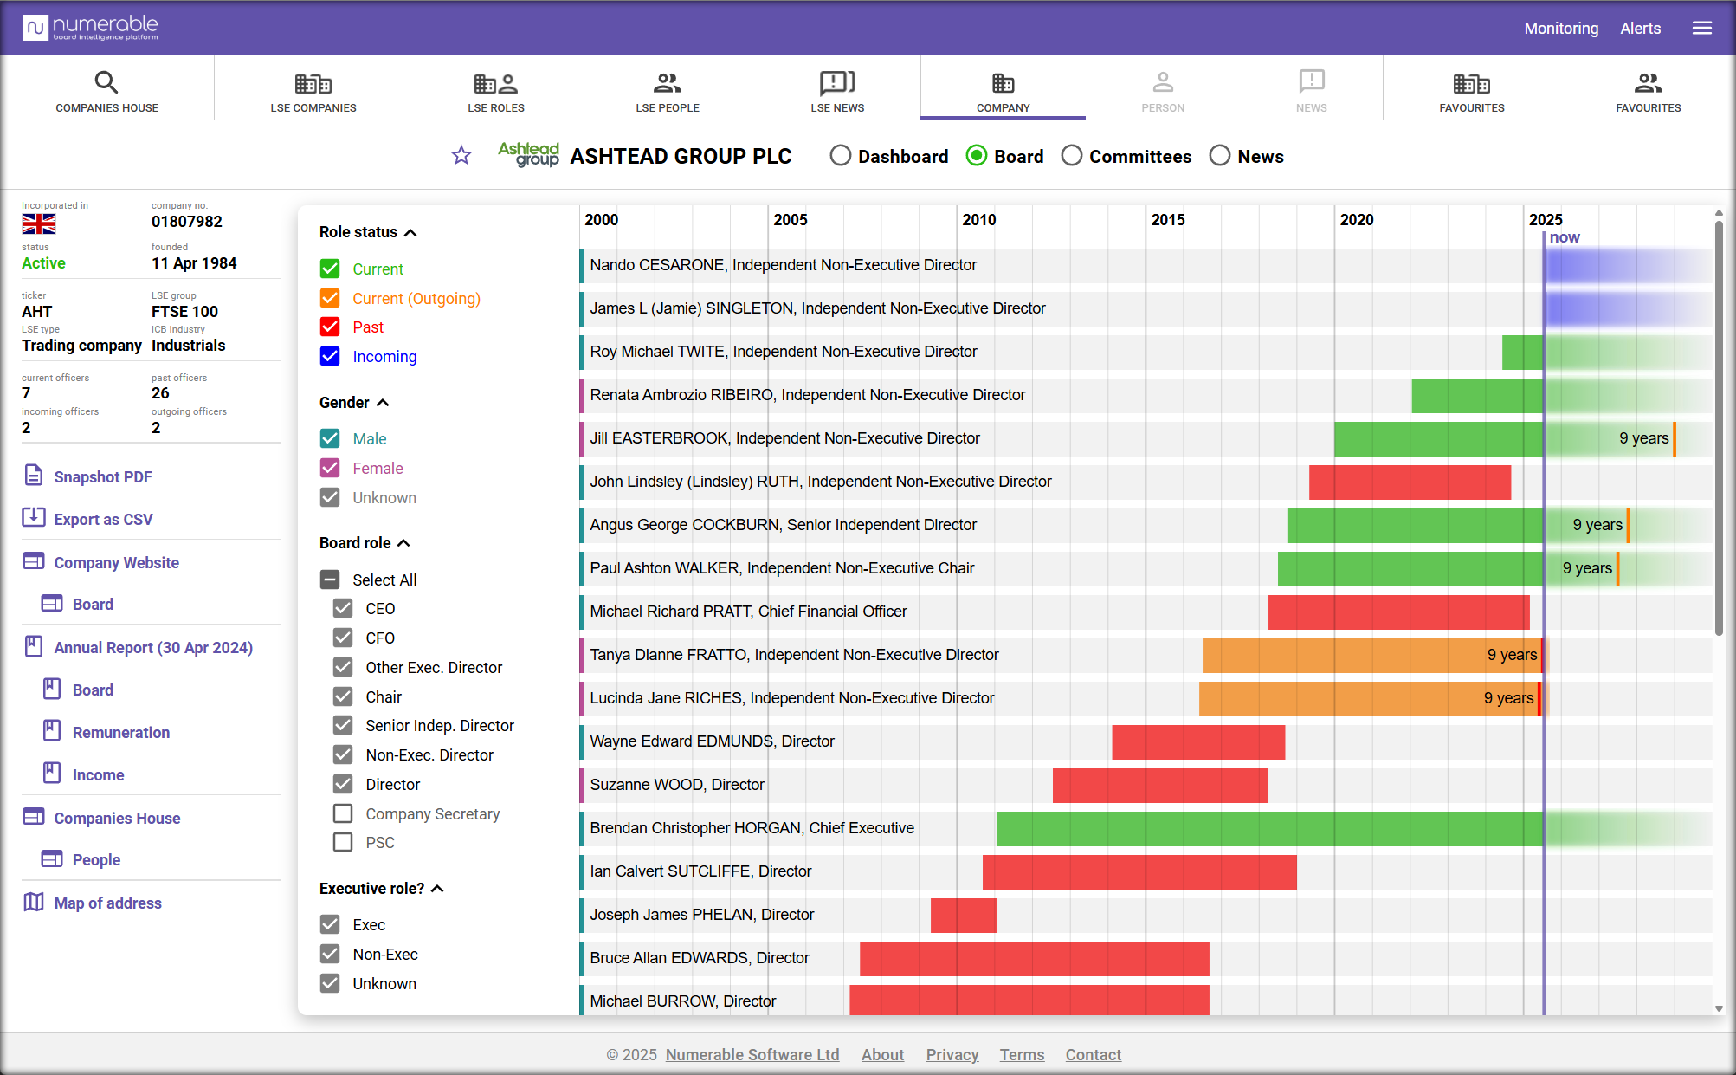Click the Income bookmark icon
The width and height of the screenshot is (1736, 1075).
52,774
